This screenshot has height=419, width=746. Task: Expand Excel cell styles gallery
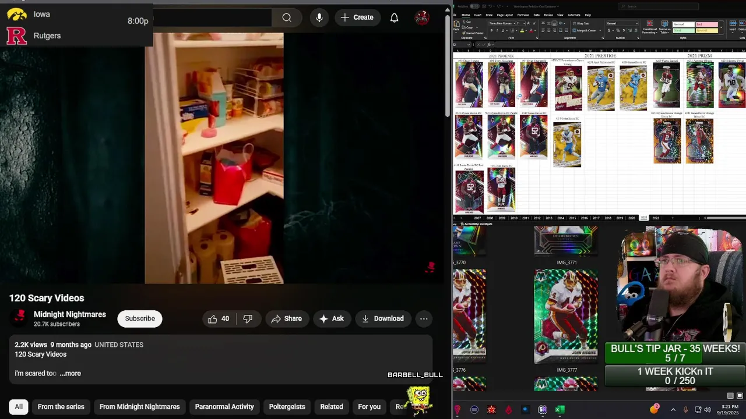pyautogui.click(x=721, y=27)
